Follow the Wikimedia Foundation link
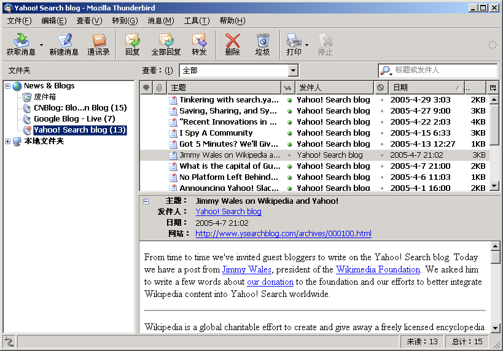Image resolution: width=503 pixels, height=351 pixels. (378, 269)
